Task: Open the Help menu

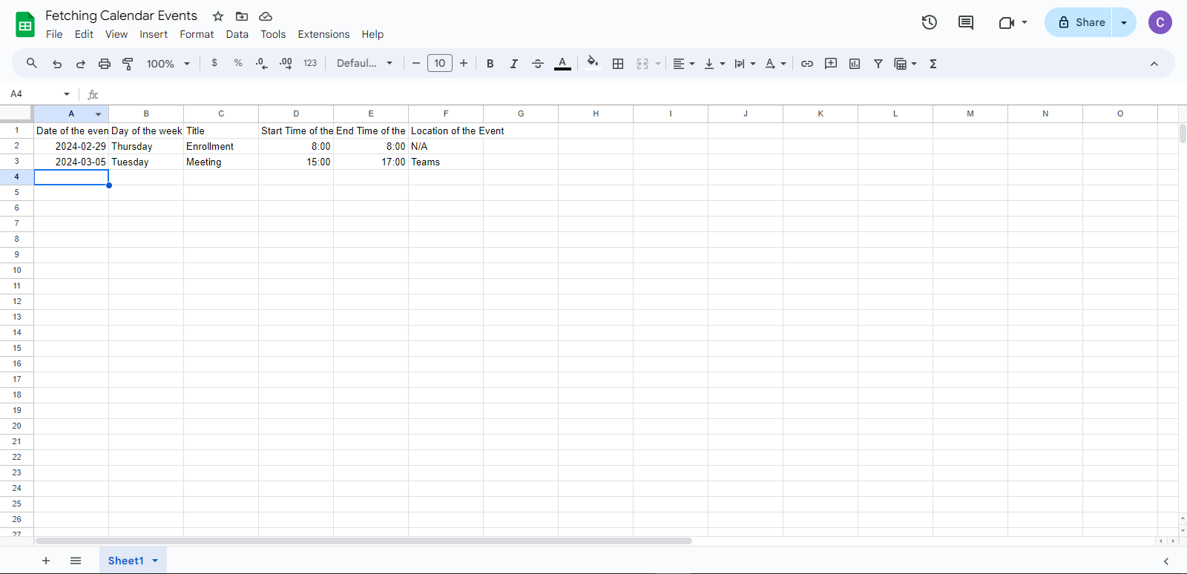Action: click(x=372, y=34)
